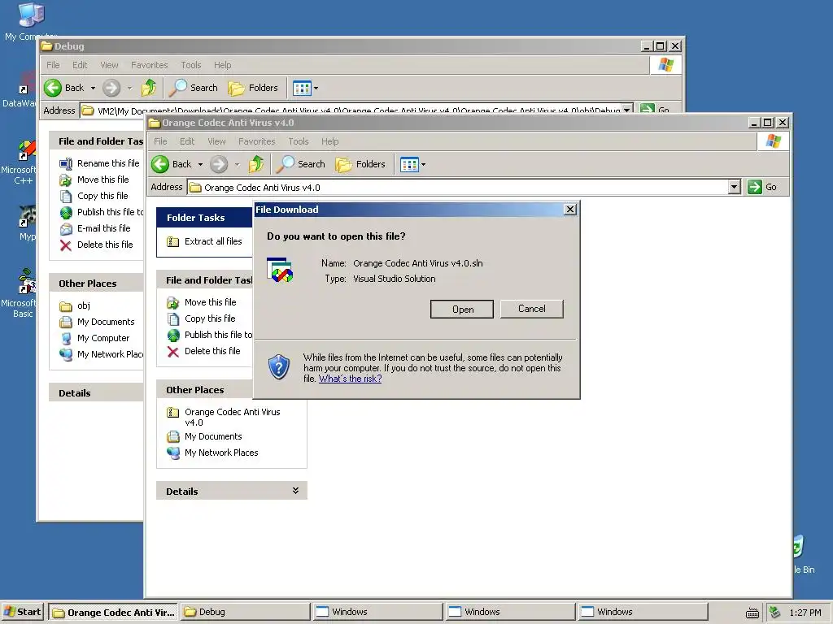Click the keyboard icon in system tray
Image resolution: width=833 pixels, height=624 pixels.
click(x=752, y=613)
